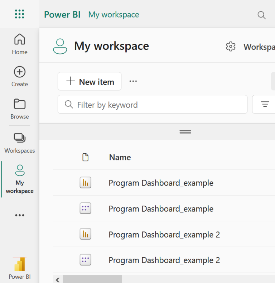This screenshot has height=283, width=275.
Task: Open the search magnifier in header
Action: coord(261,15)
